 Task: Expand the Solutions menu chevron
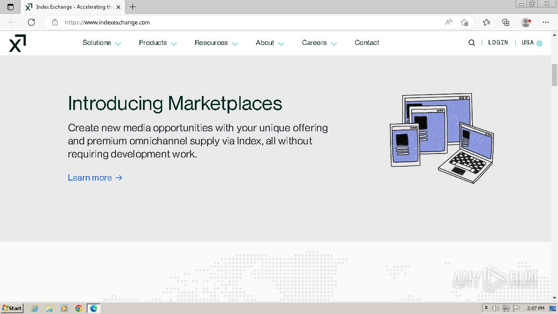click(118, 44)
